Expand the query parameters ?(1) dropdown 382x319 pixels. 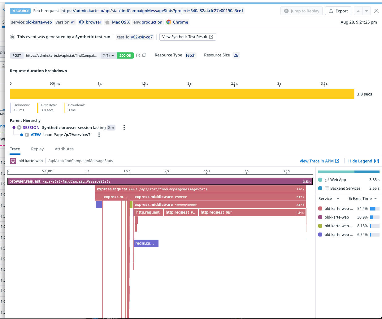click(x=108, y=55)
